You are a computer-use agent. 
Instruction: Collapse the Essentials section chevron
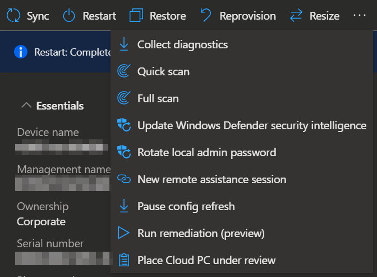(x=26, y=105)
